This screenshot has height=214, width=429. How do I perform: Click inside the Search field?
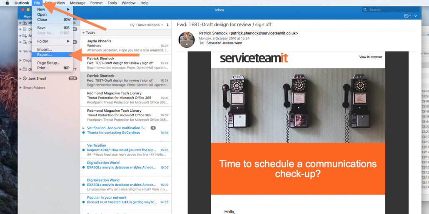click(x=390, y=10)
